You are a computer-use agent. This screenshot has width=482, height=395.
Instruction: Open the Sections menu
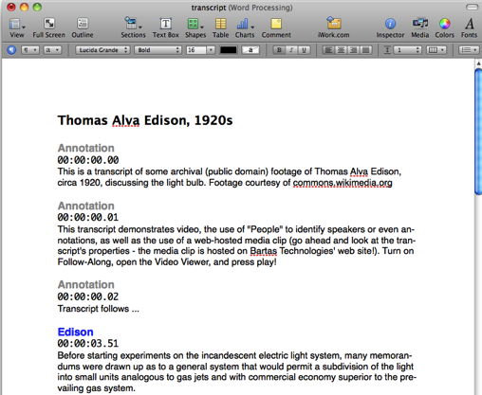coord(133,27)
